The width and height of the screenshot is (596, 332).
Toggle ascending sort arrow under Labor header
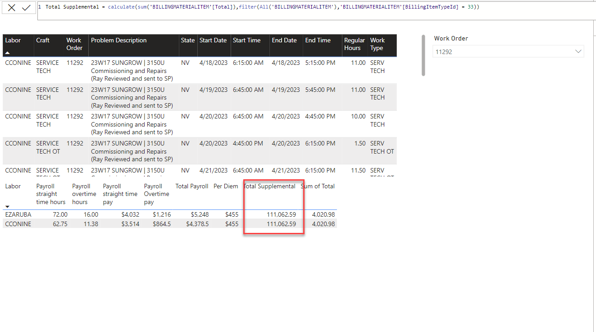pyautogui.click(x=7, y=53)
